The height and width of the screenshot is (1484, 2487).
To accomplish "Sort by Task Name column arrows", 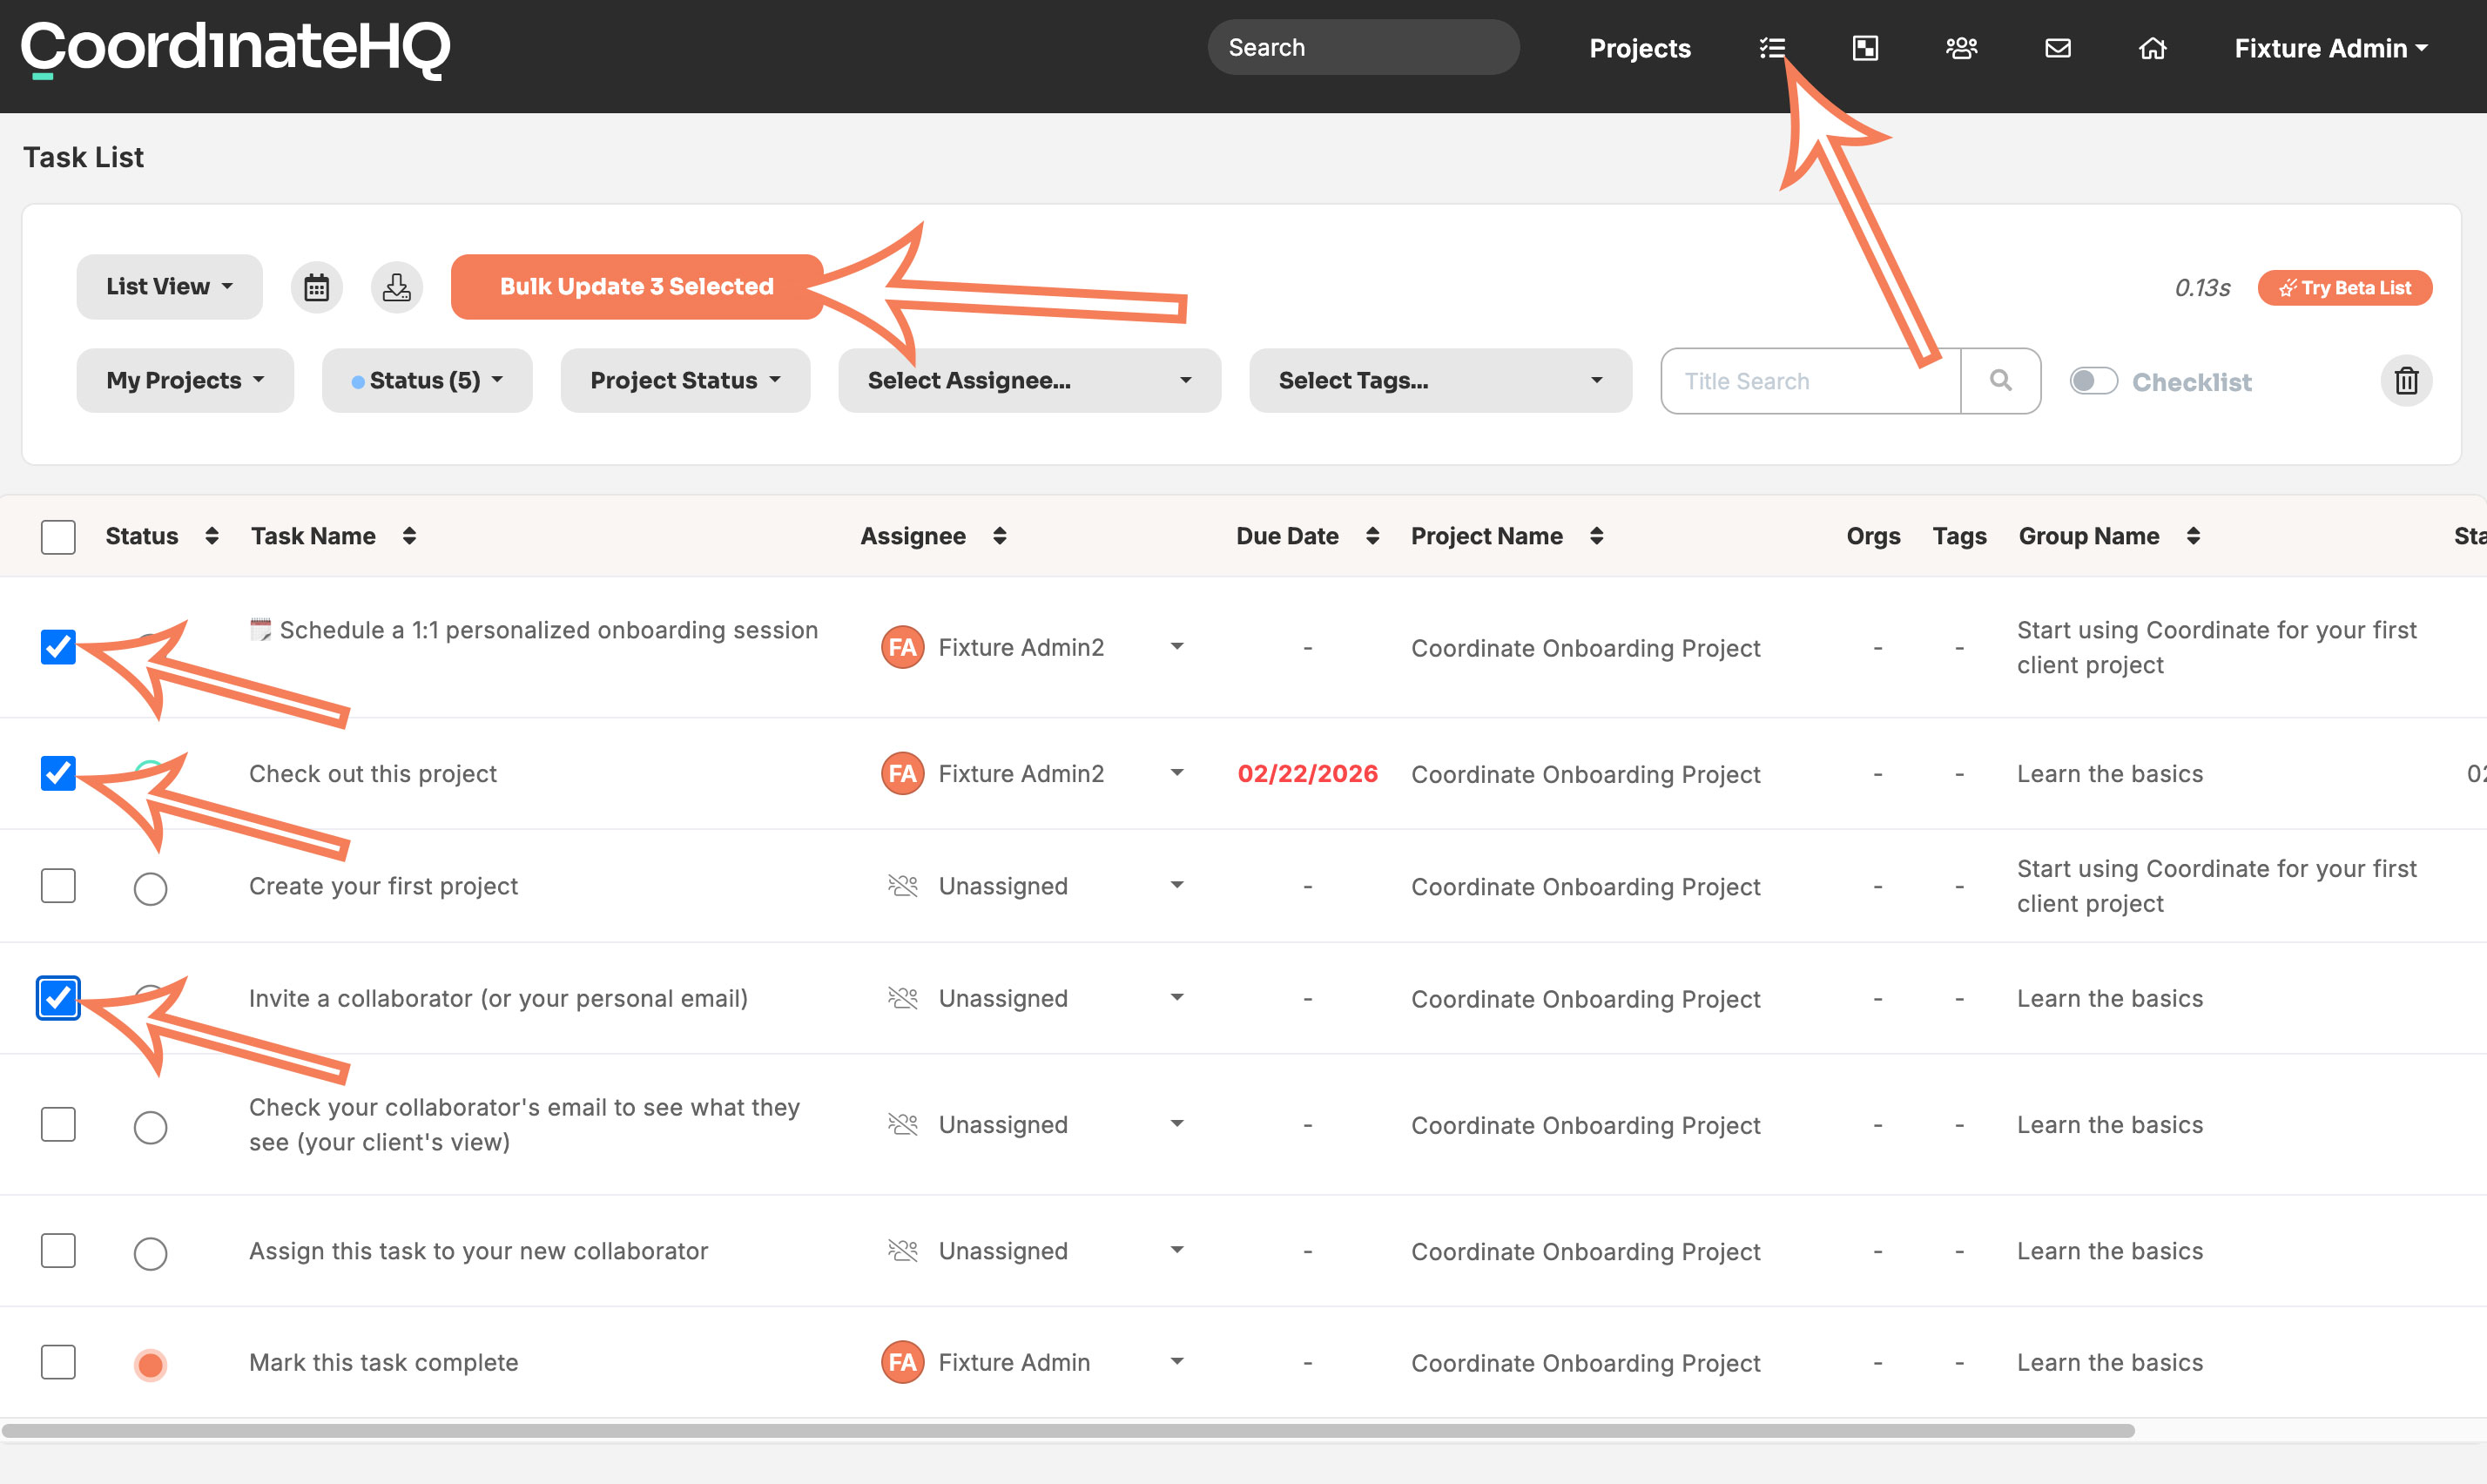I will click(408, 536).
